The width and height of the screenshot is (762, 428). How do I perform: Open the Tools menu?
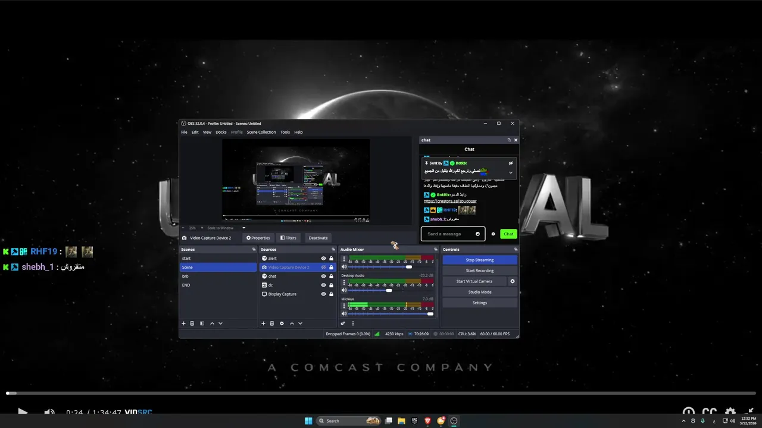[285, 132]
